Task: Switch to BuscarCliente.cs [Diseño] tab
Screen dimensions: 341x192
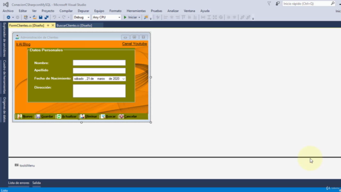Action: click(x=74, y=26)
